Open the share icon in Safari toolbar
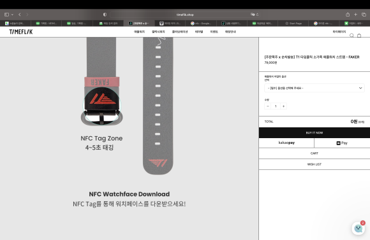 (x=348, y=15)
